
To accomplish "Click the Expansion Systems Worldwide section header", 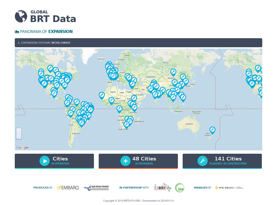I will [x=138, y=43].
